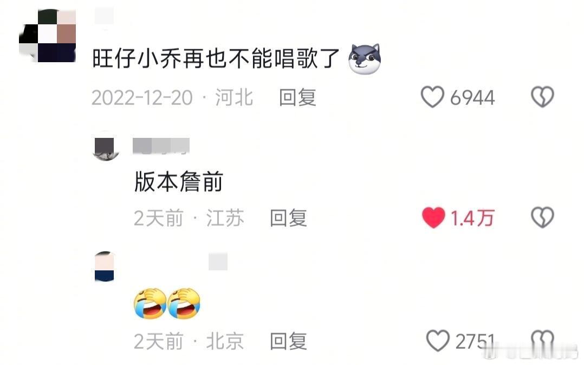Reply to the 河北 top comment
The width and height of the screenshot is (584, 365).
pos(297,97)
